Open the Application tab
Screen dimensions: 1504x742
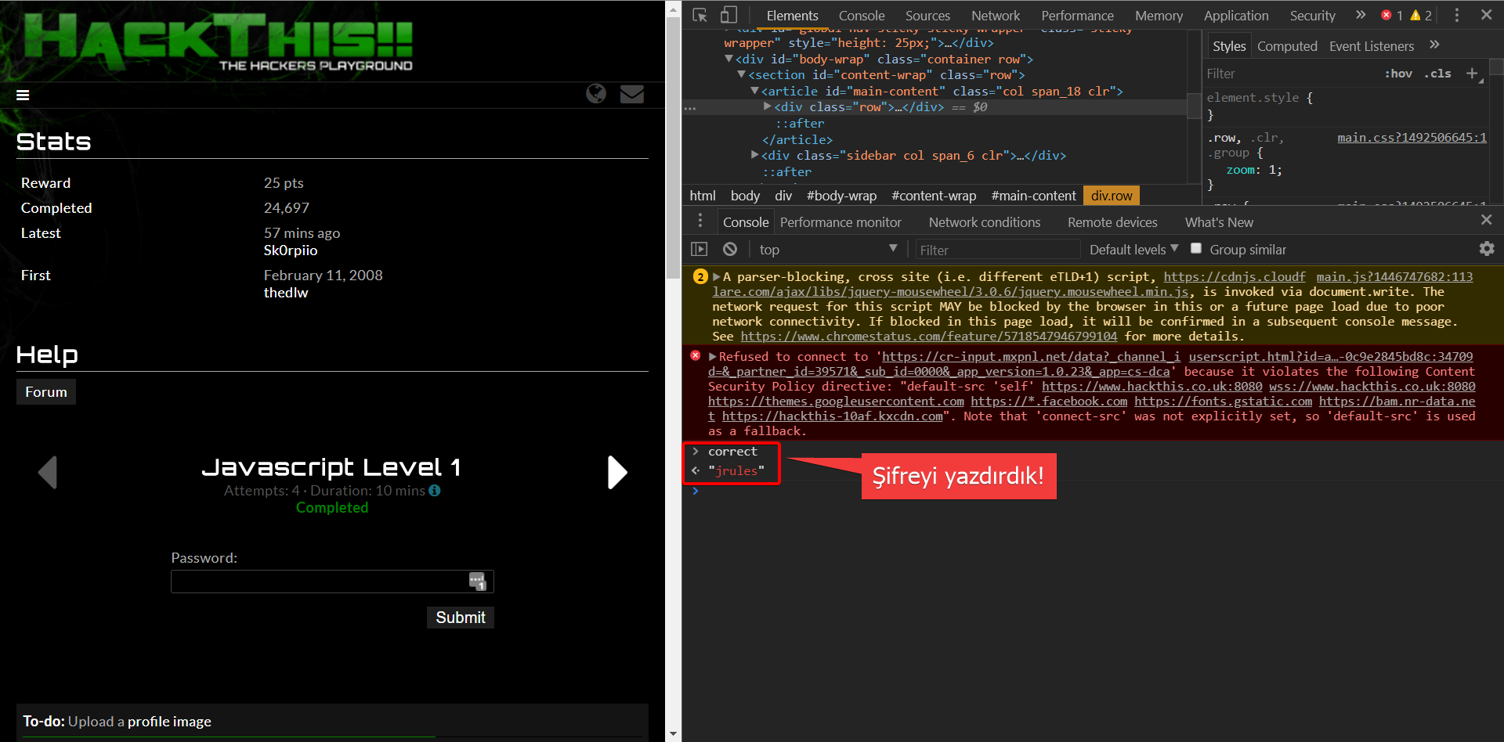(x=1236, y=15)
